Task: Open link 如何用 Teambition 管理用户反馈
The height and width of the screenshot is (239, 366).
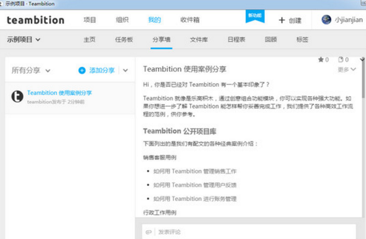Action: coord(195,185)
